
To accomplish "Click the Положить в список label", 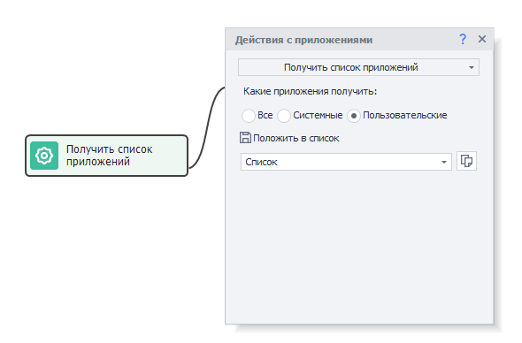I will coord(296,138).
